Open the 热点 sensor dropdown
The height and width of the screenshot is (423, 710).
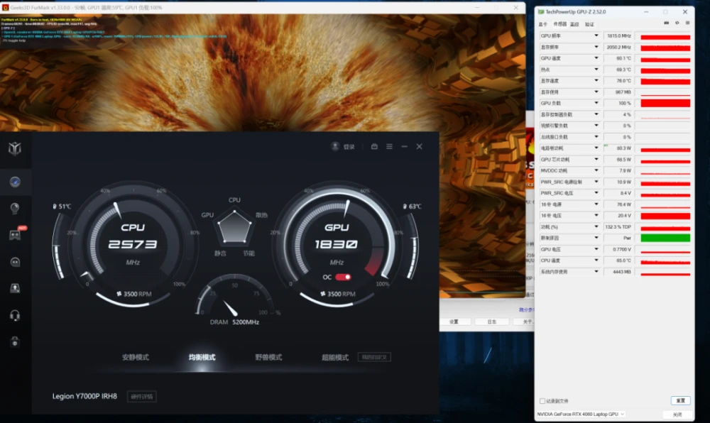click(596, 70)
